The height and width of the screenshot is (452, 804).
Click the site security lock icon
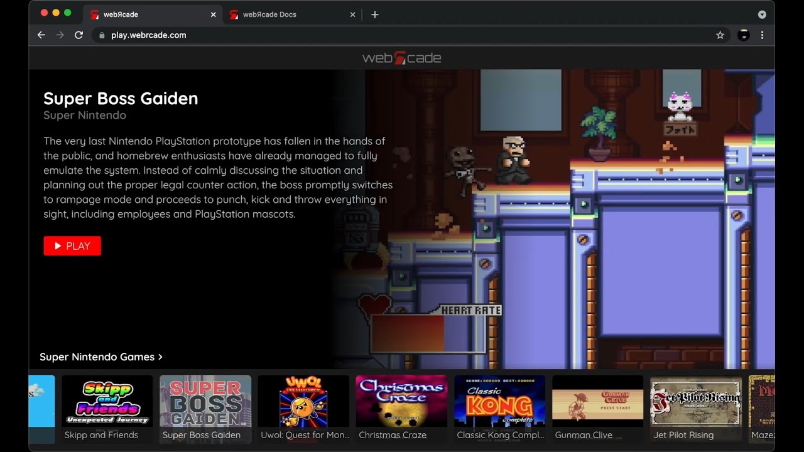(102, 35)
